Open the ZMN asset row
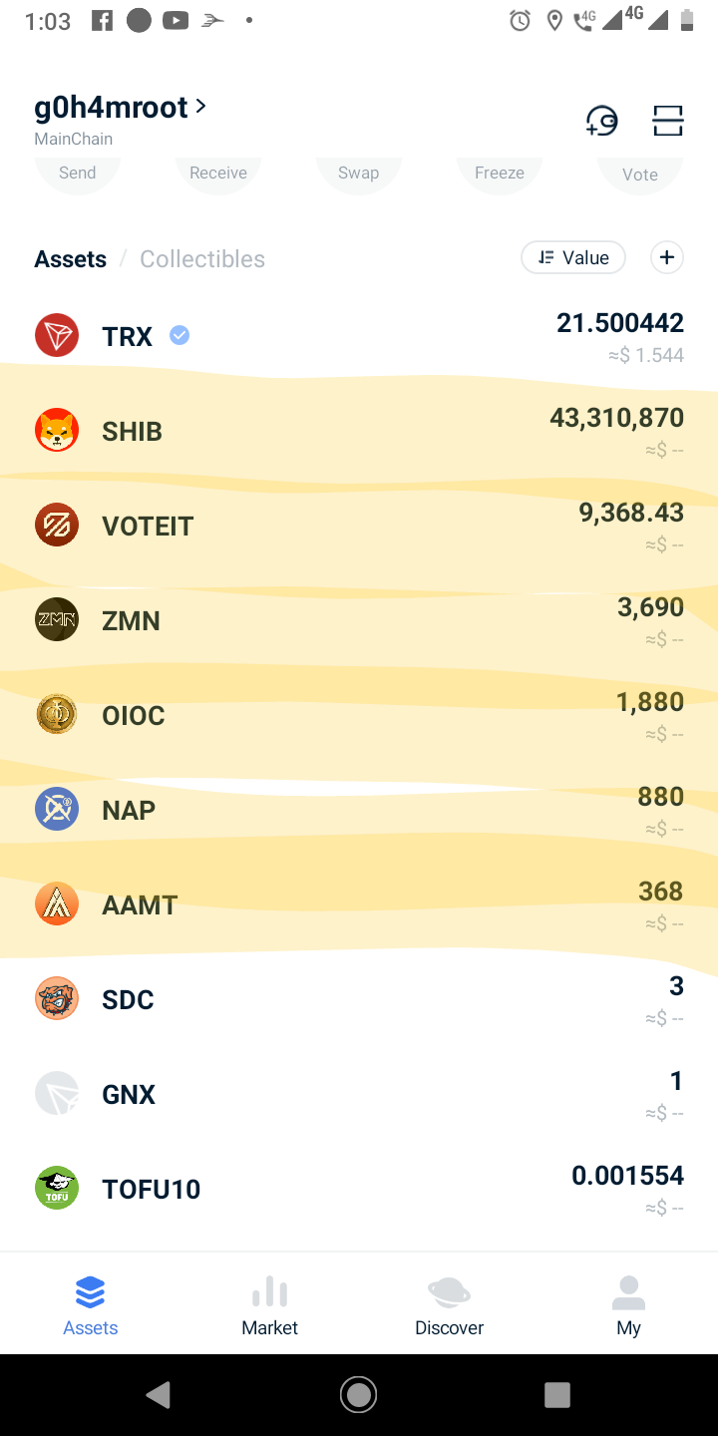 click(359, 620)
